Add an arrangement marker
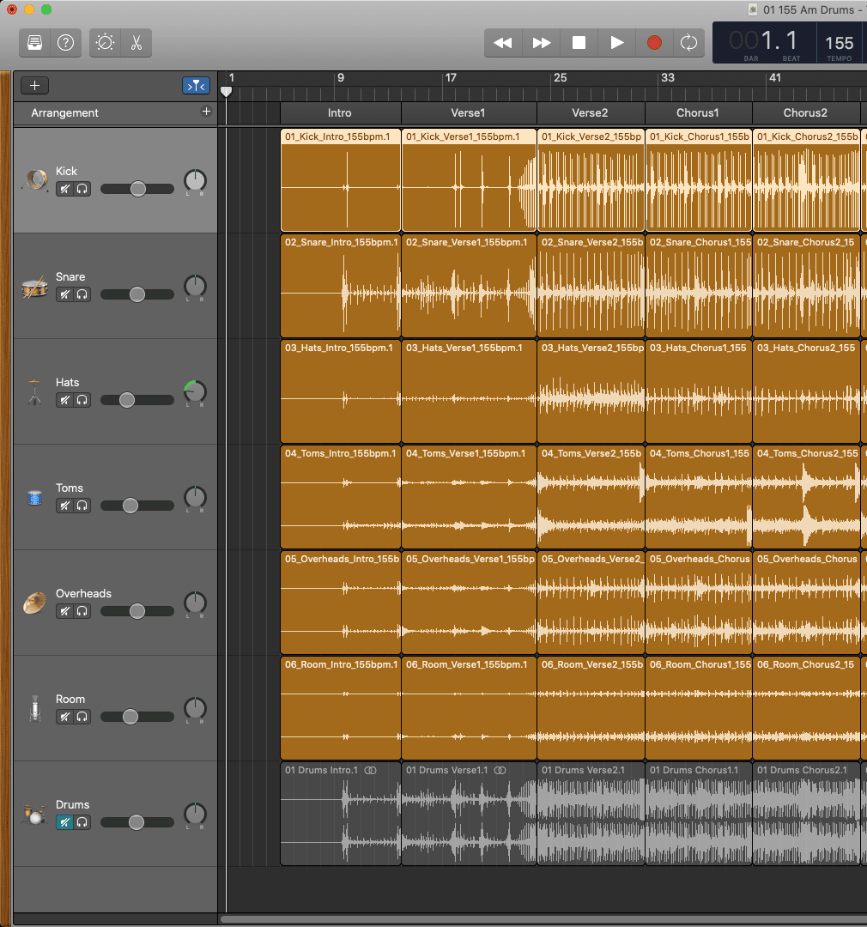Viewport: 867px width, 927px height. pos(206,112)
